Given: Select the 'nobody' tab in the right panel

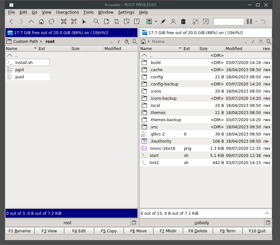Looking at the screenshot, I should [201, 223].
